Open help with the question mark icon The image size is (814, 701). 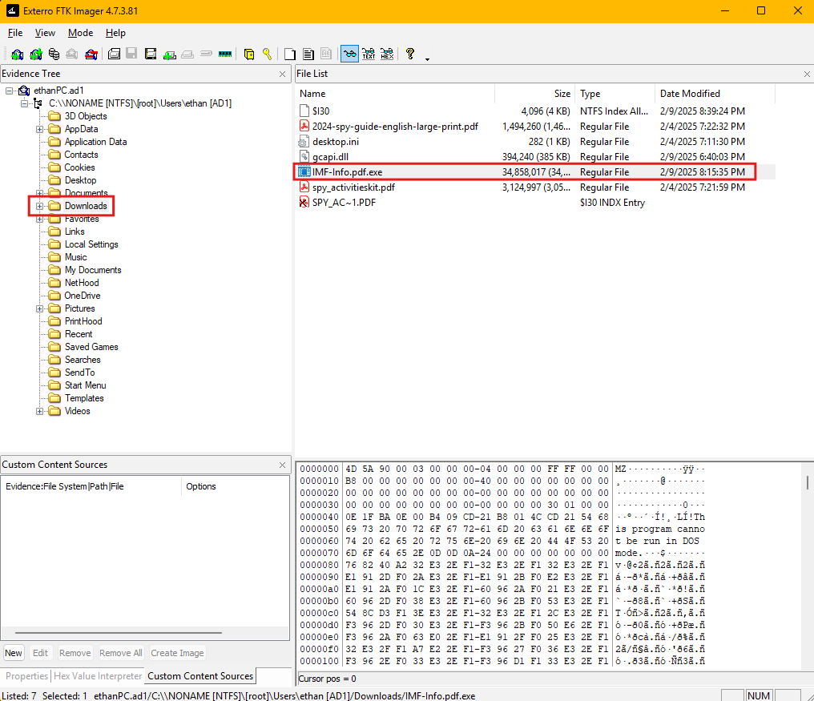(410, 54)
